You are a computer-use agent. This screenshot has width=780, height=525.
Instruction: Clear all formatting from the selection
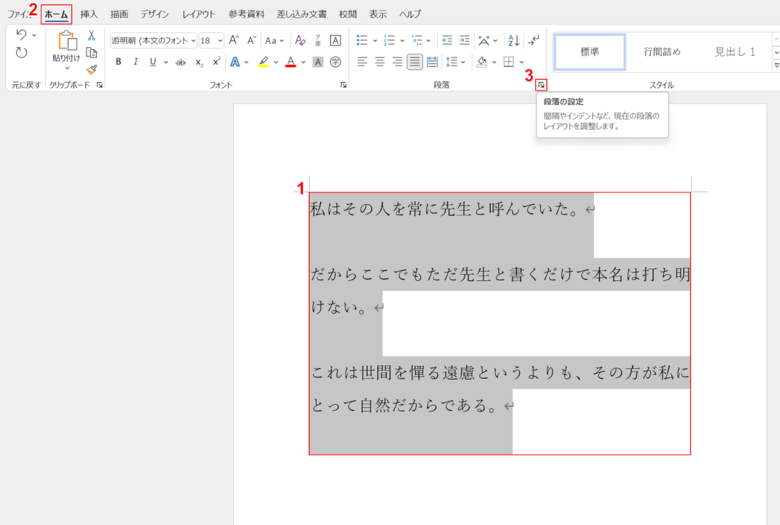[x=299, y=39]
